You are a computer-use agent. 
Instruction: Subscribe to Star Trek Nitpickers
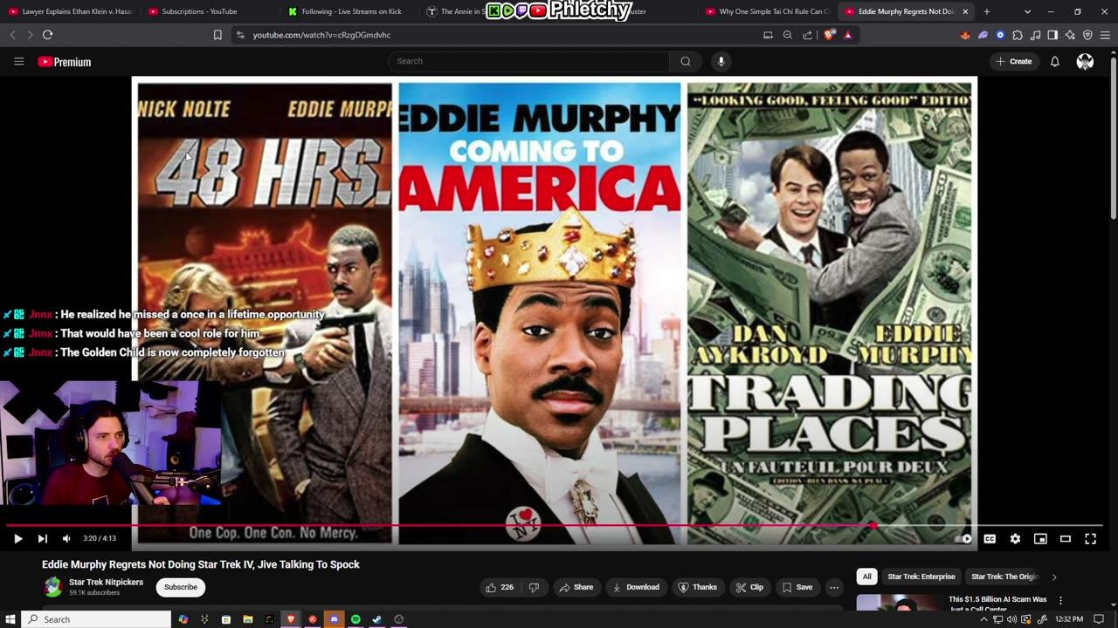pos(181,587)
